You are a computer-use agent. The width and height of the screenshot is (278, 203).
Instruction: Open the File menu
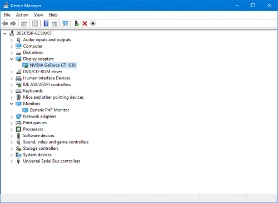point(7,15)
